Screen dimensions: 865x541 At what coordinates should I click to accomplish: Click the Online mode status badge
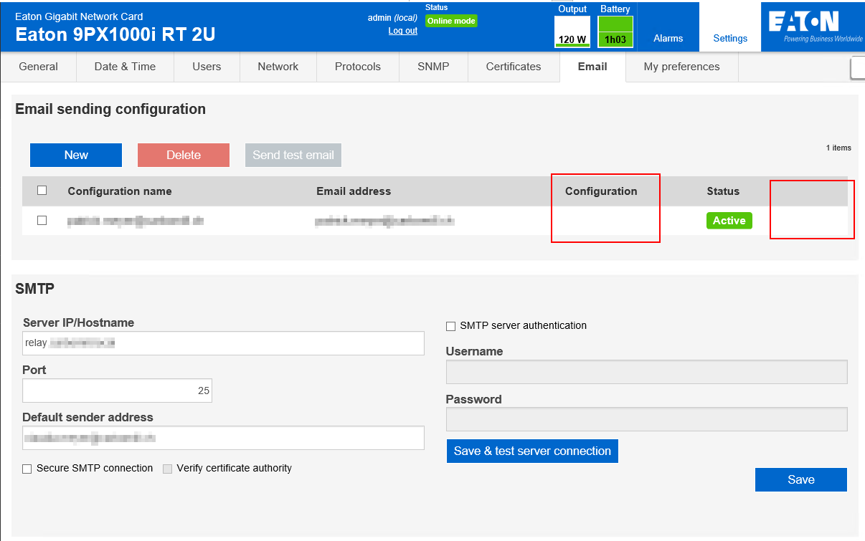pos(451,21)
